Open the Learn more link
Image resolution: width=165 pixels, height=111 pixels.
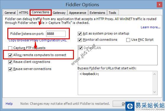click(151, 27)
